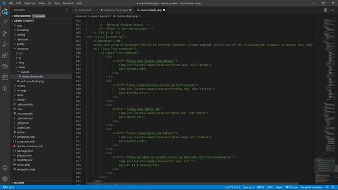
Task: Open the File menu
Action: coord(11,3)
